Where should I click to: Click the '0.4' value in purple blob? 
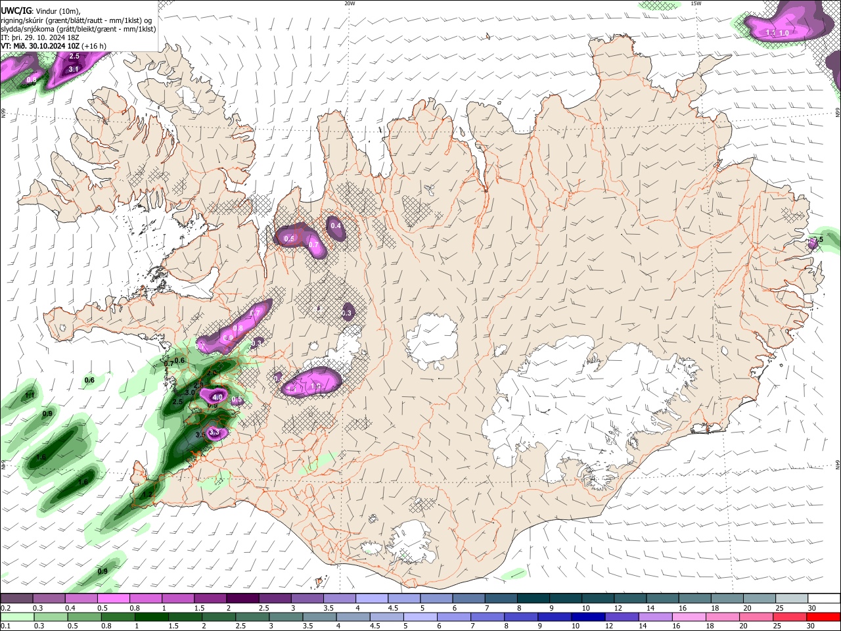pyautogui.click(x=336, y=225)
